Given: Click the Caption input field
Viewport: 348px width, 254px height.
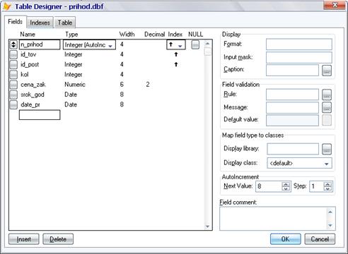Looking at the screenshot, I should pos(292,71).
